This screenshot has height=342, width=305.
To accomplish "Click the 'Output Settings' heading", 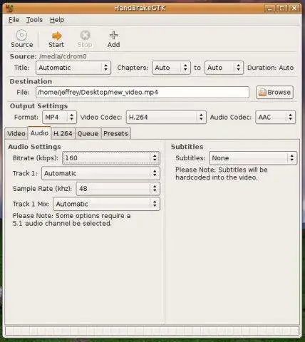I will coord(38,106).
